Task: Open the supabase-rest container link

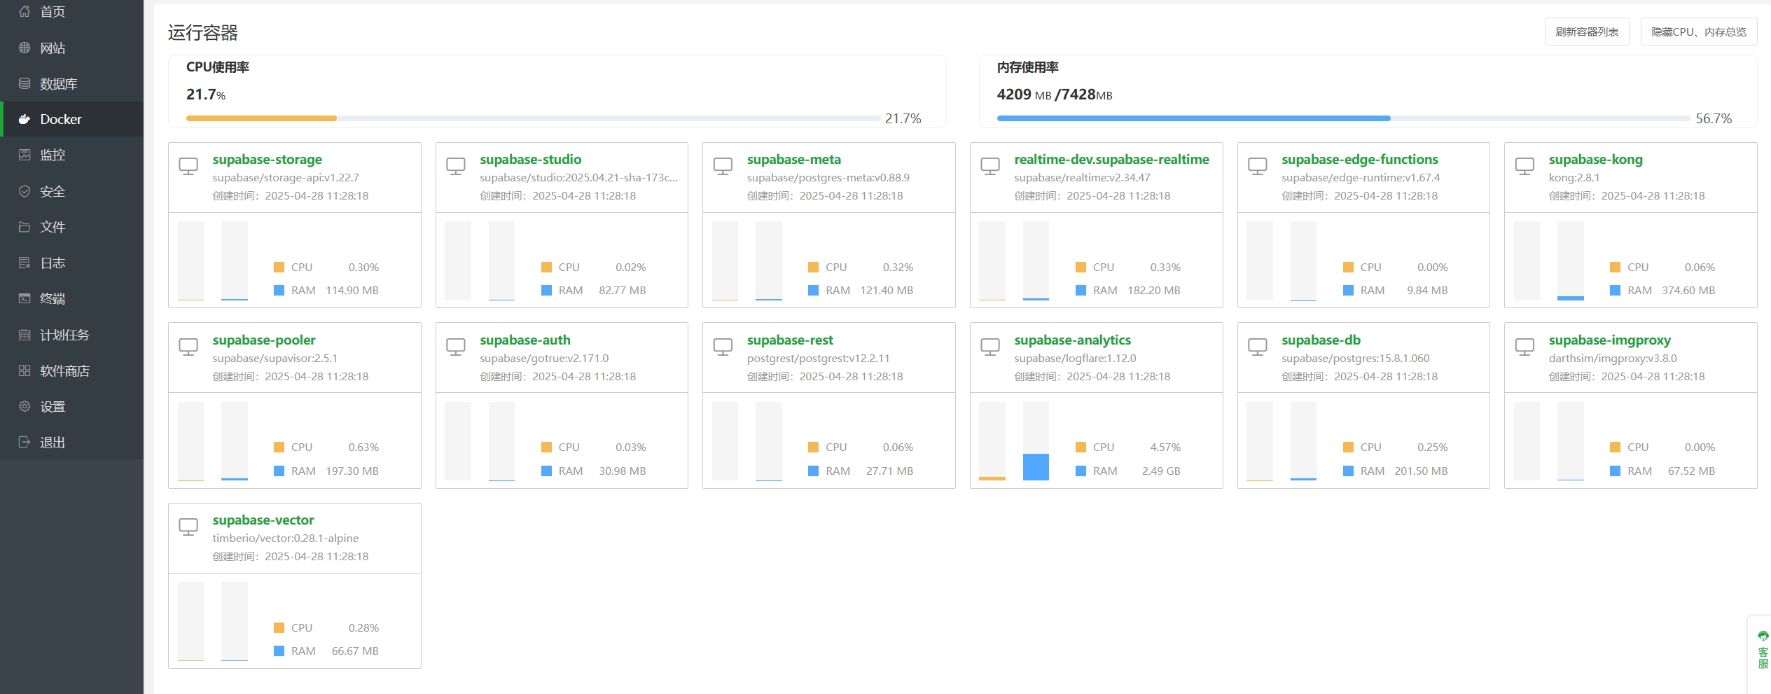Action: point(790,340)
